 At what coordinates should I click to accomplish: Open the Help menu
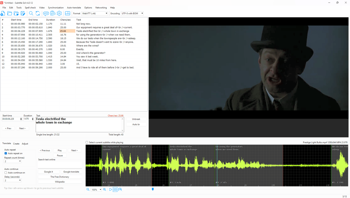112,8
